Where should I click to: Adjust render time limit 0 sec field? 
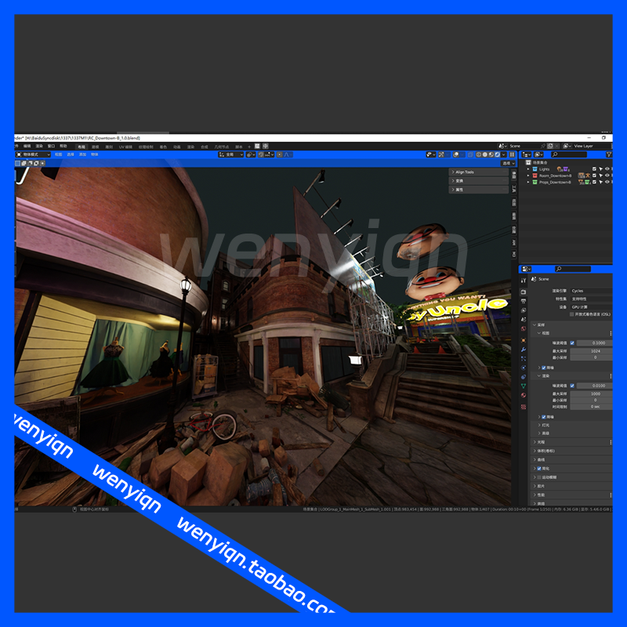tap(592, 407)
